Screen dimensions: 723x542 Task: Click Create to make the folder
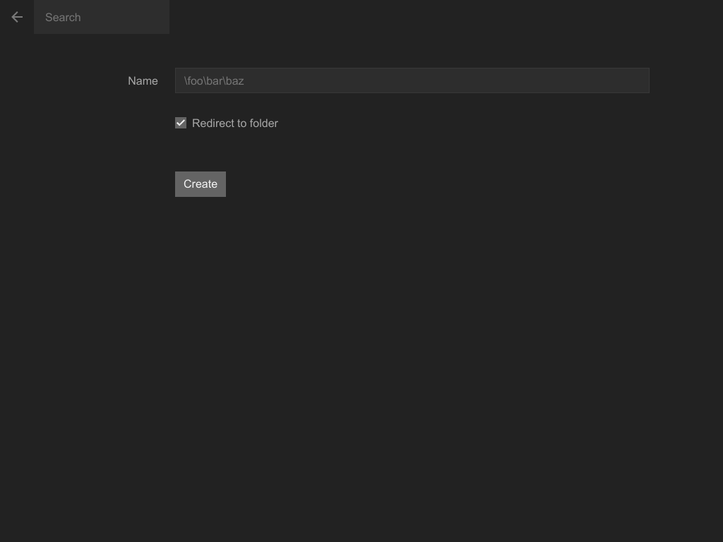(x=201, y=184)
